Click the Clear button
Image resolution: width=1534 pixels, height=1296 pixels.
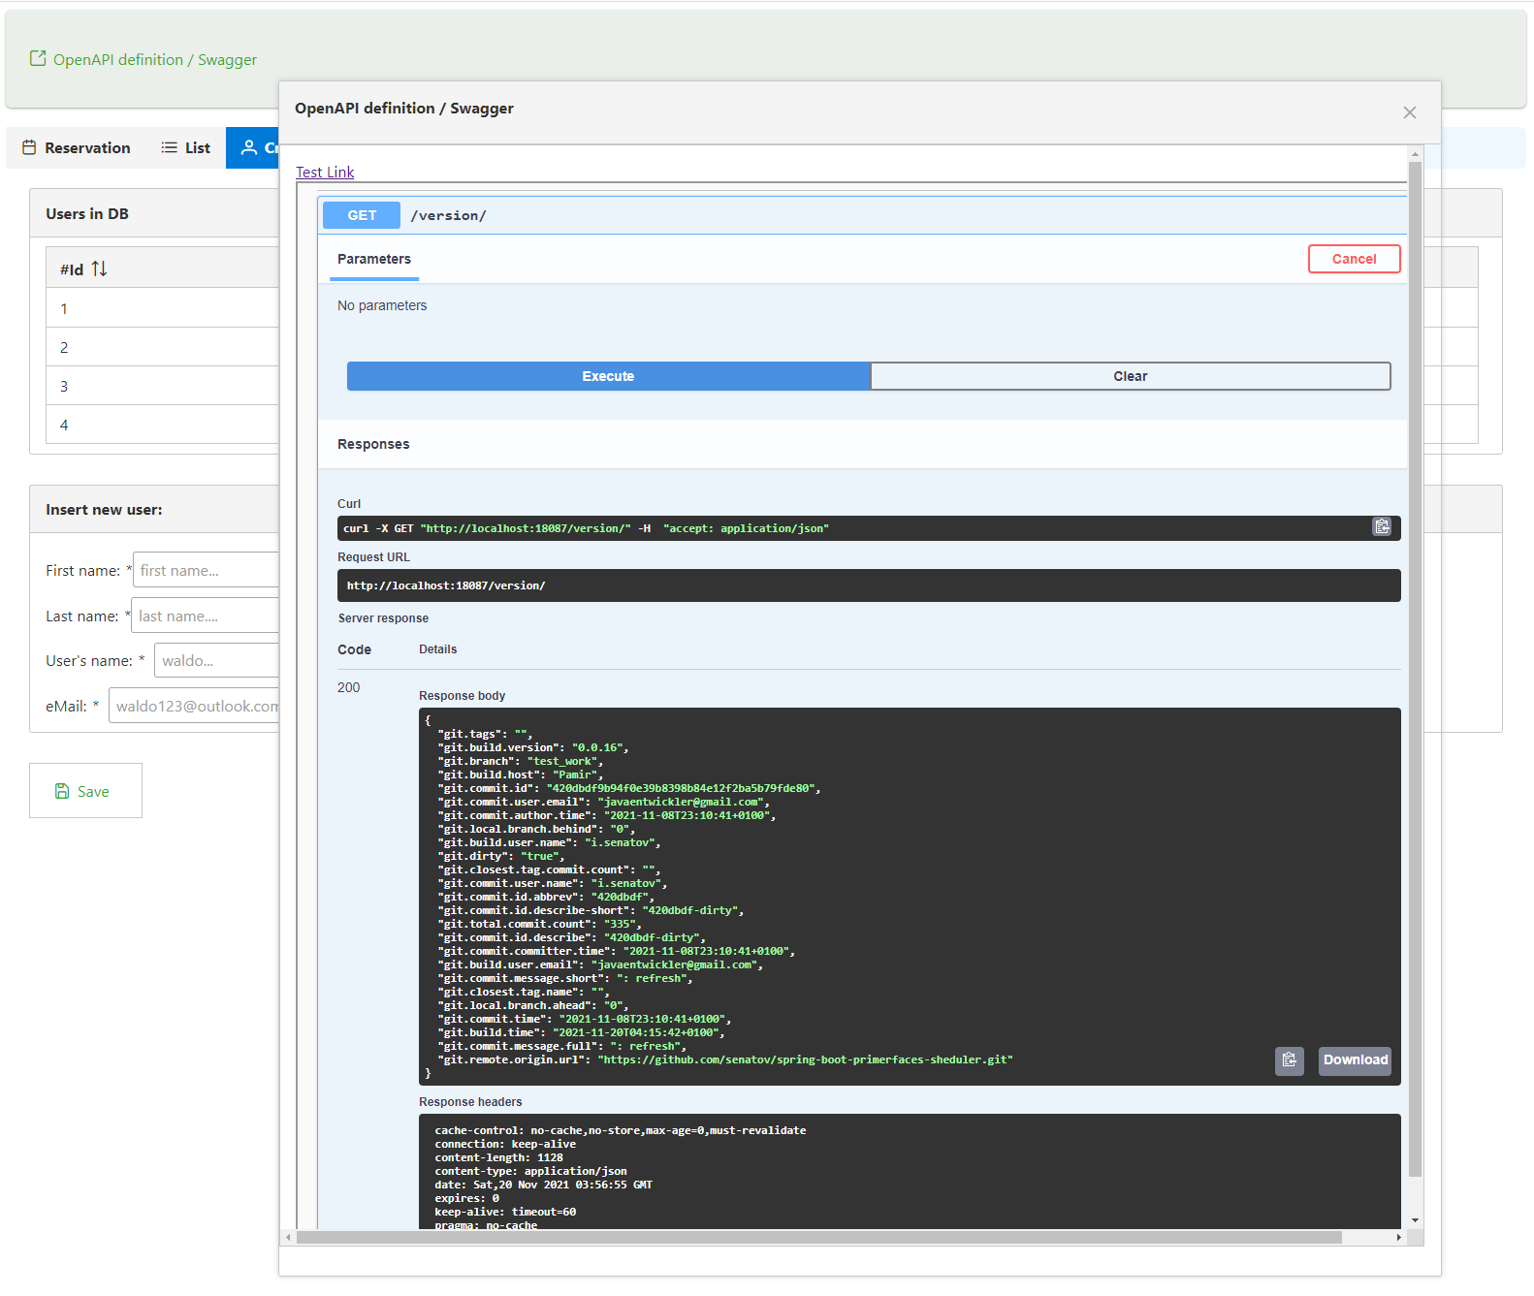(x=1130, y=376)
